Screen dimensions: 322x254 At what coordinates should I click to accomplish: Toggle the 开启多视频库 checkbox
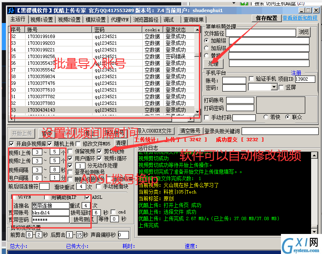point(11,144)
